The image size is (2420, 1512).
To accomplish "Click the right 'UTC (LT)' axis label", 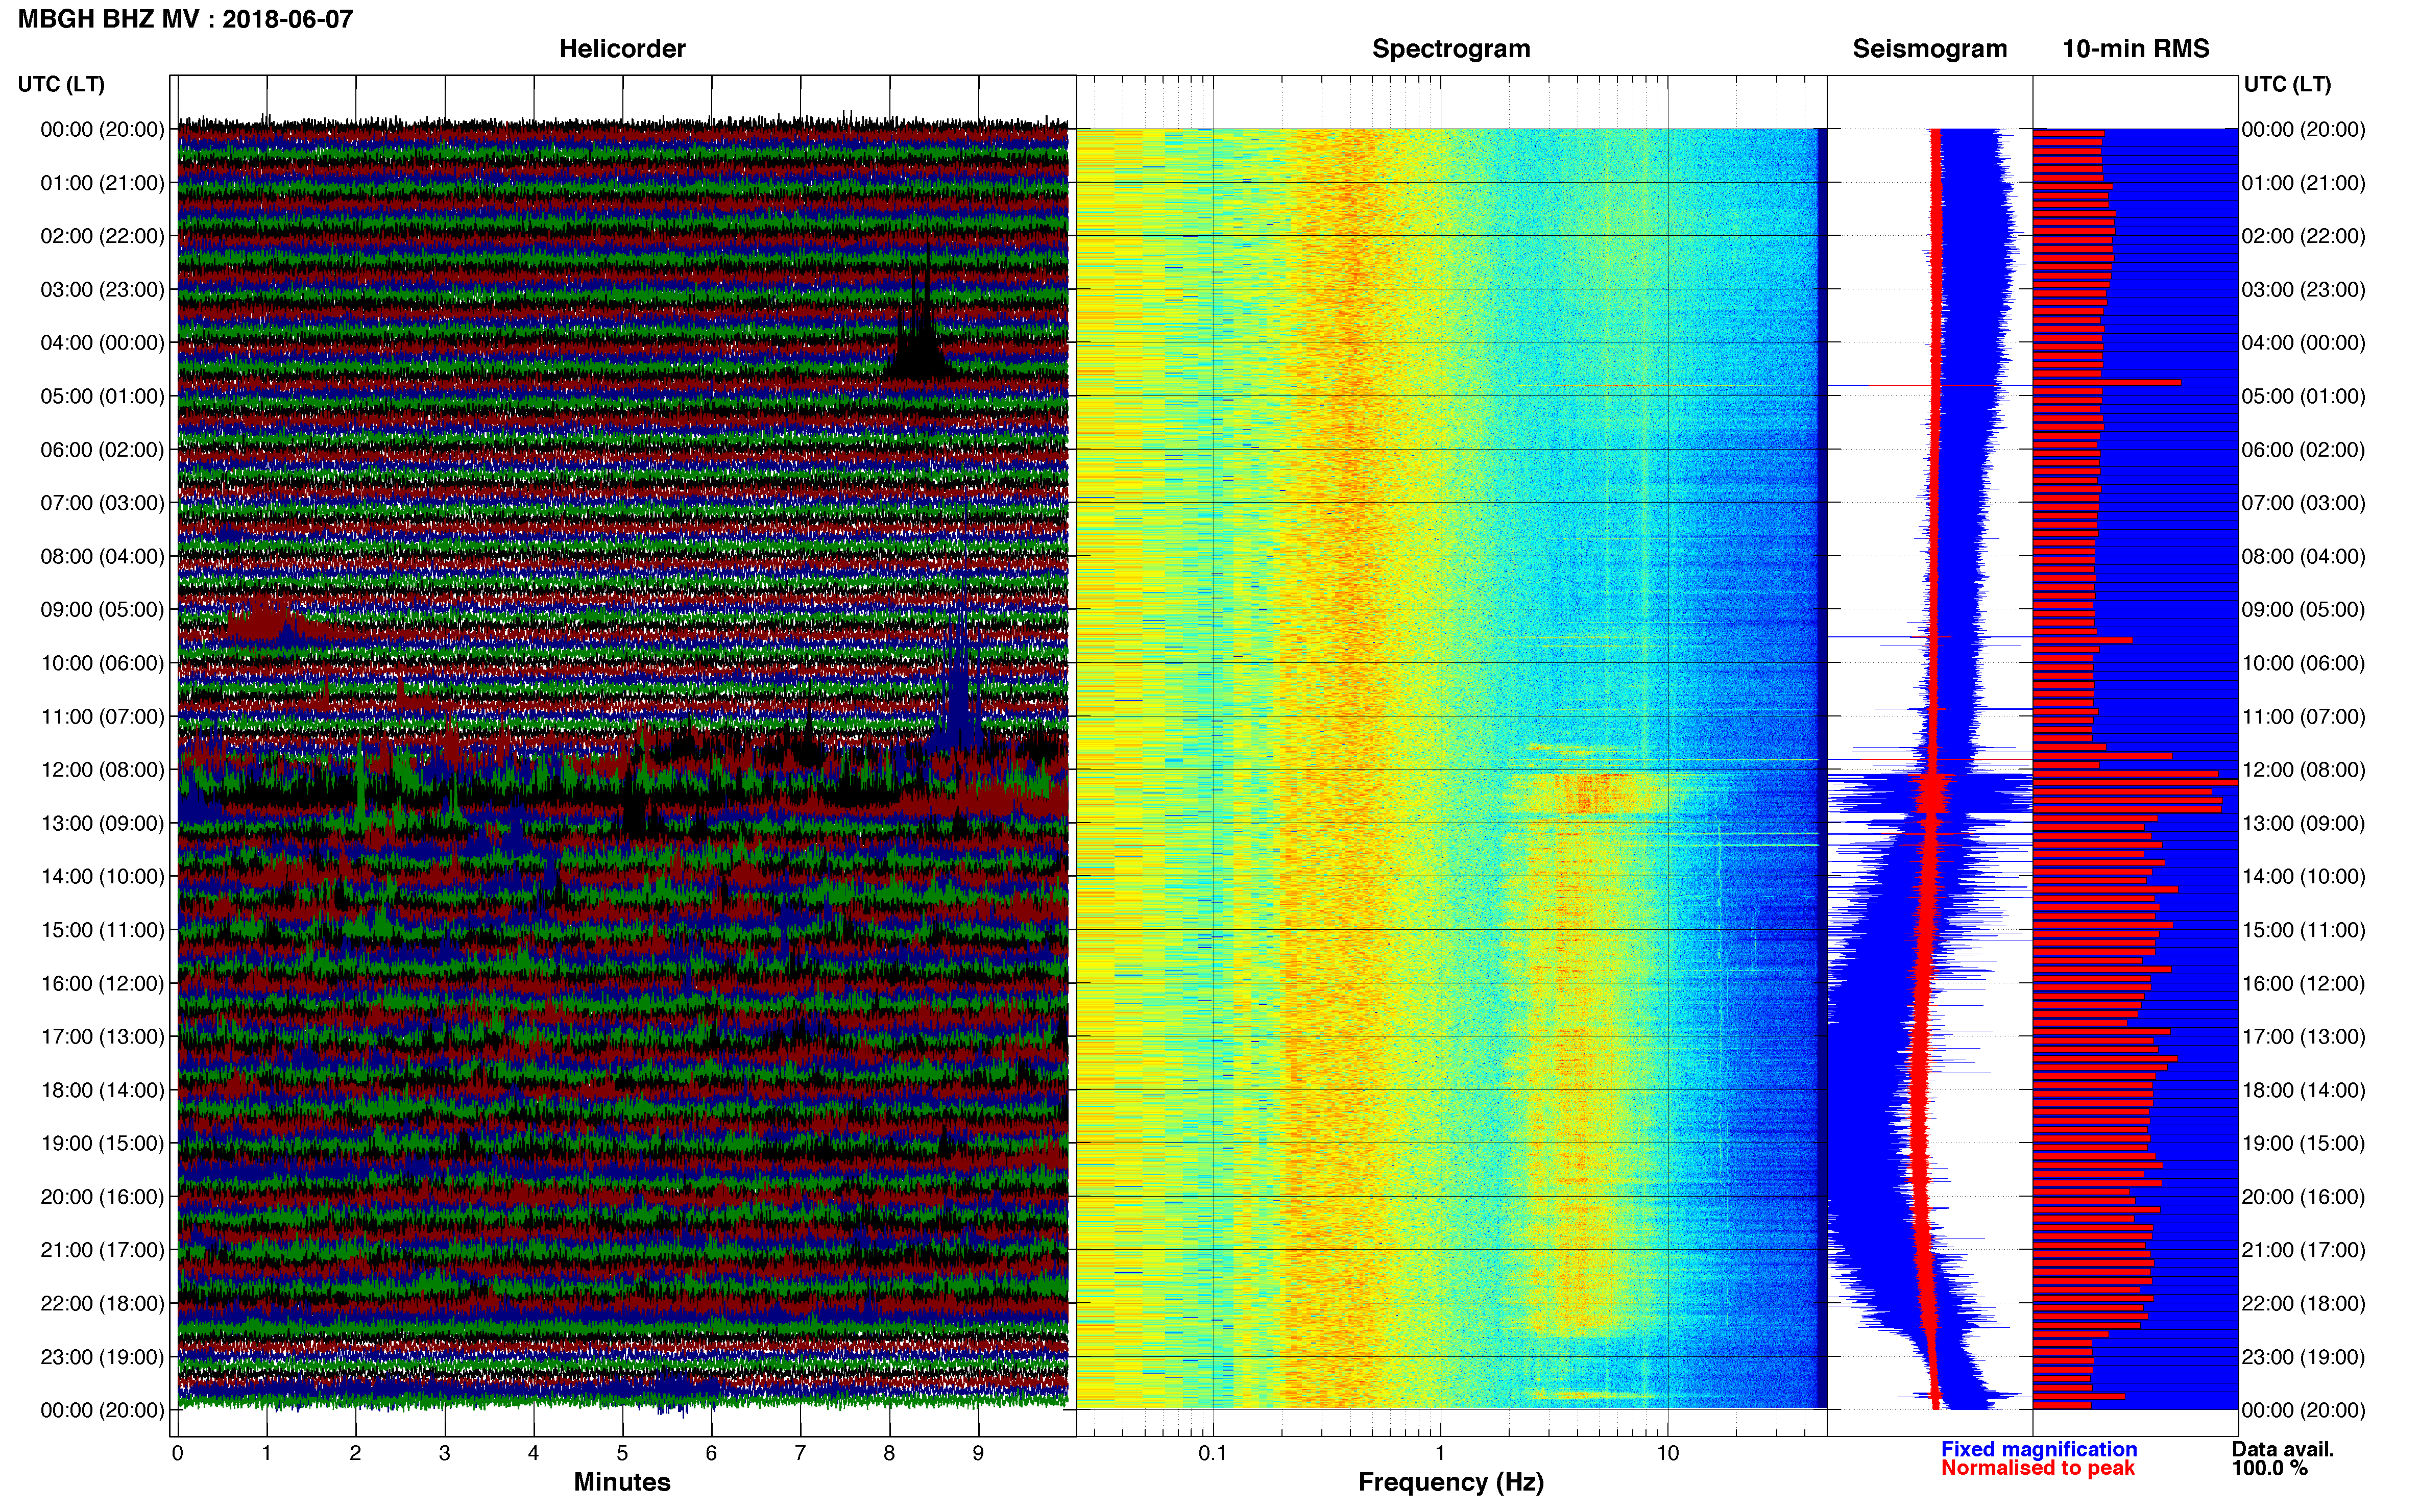I will click(2287, 84).
